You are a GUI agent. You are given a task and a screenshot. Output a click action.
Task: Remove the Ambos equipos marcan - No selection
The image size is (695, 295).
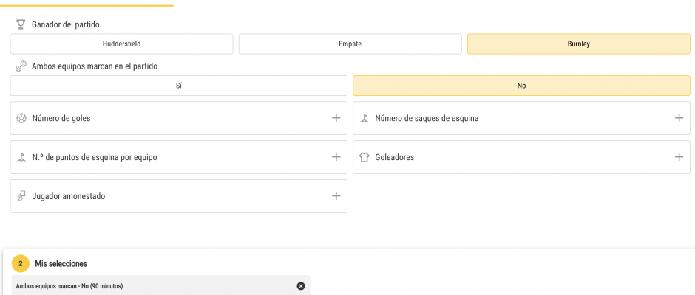[301, 286]
